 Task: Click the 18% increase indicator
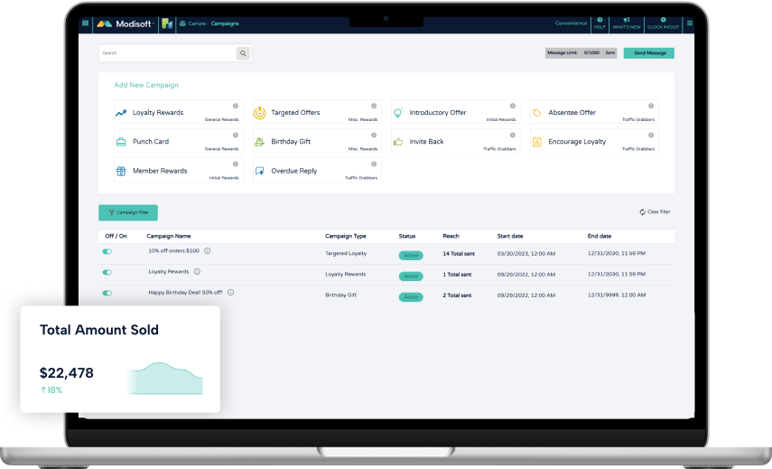(51, 390)
